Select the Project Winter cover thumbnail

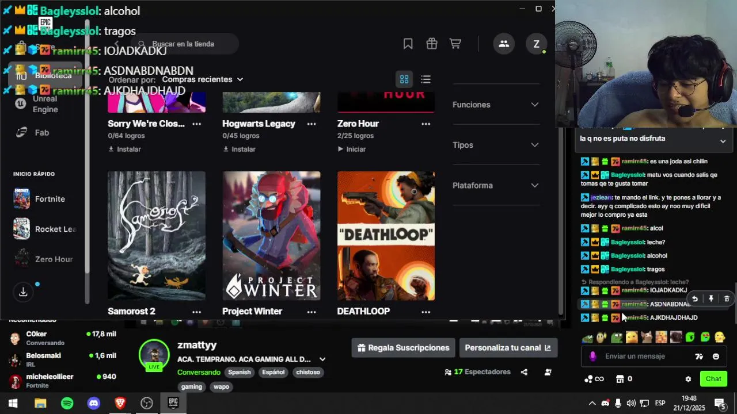tap(271, 236)
